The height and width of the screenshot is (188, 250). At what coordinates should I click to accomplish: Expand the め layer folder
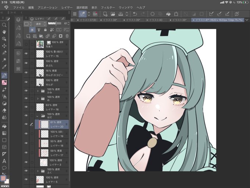click(38, 98)
